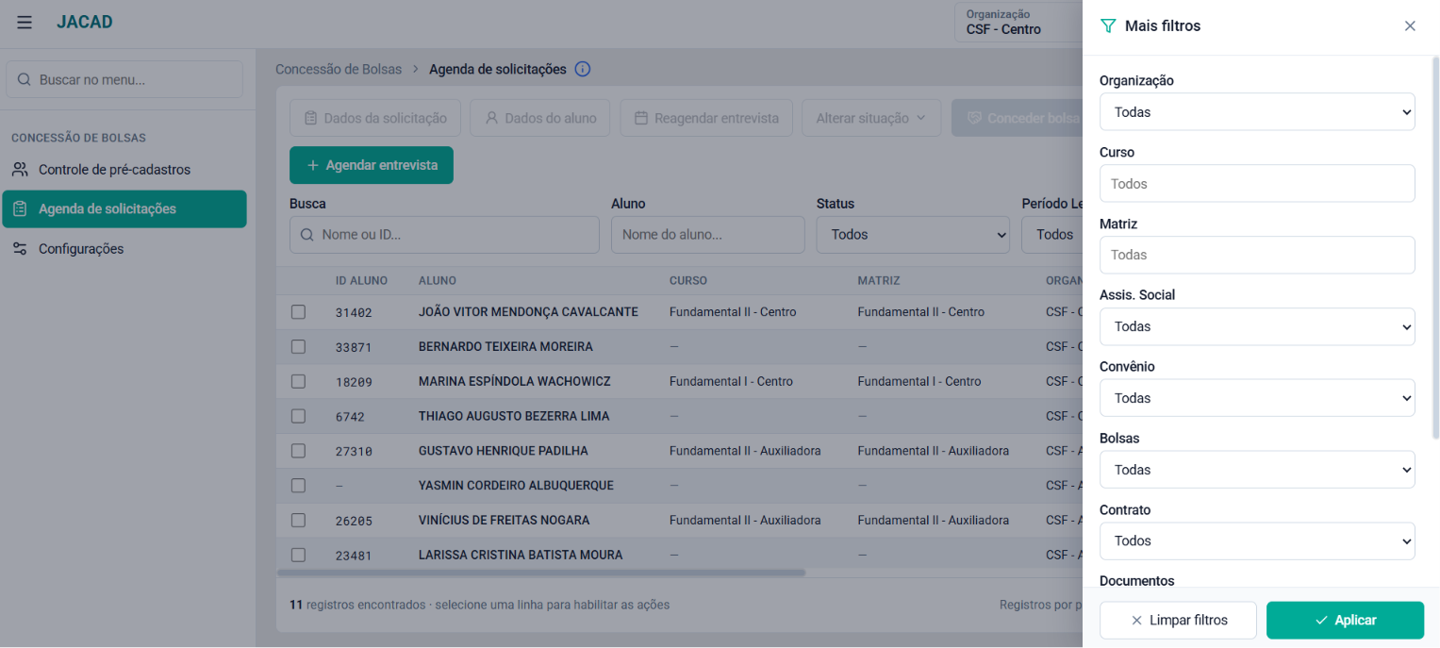Image resolution: width=1440 pixels, height=648 pixels.
Task: Click the magnifier icon in Buscar no menu
Action: [x=25, y=80]
